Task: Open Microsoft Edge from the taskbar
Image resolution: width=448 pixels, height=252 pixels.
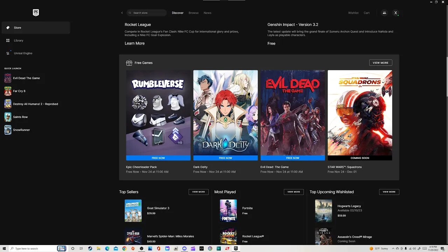Action: pyautogui.click(x=107, y=248)
